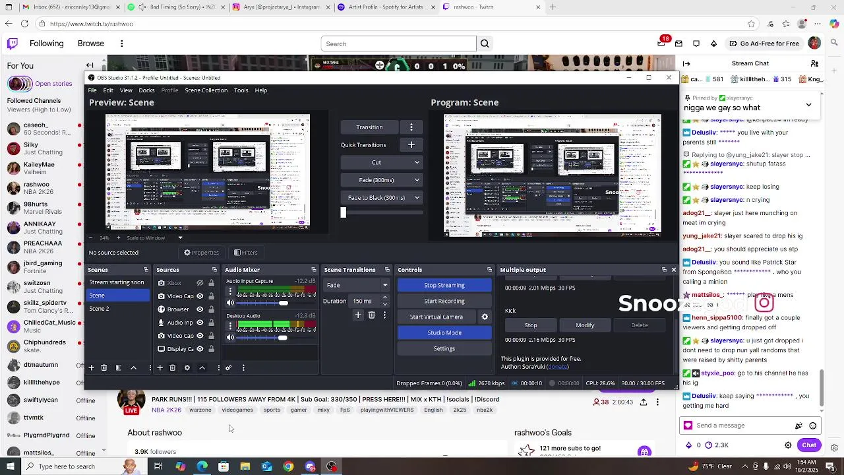Add a scene transition with plus icon

coord(358,315)
